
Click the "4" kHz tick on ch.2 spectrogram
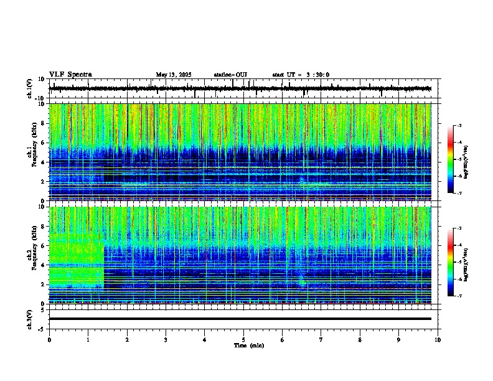point(43,265)
